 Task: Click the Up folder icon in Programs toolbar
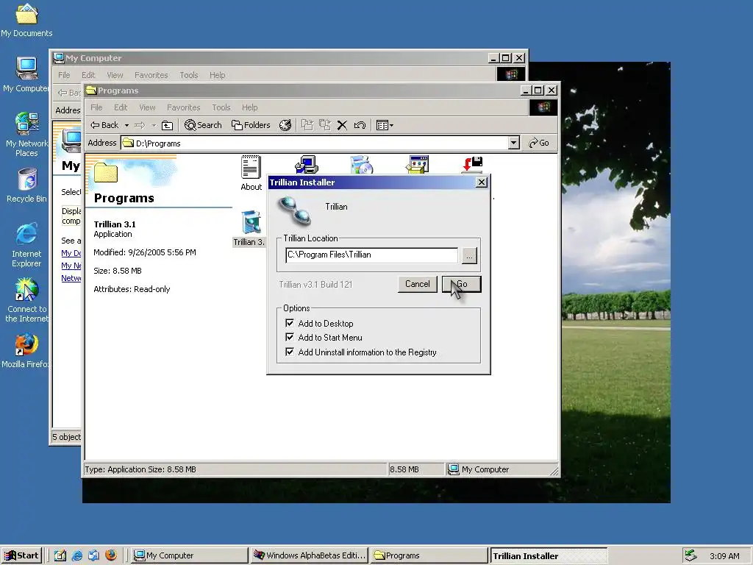tap(167, 125)
